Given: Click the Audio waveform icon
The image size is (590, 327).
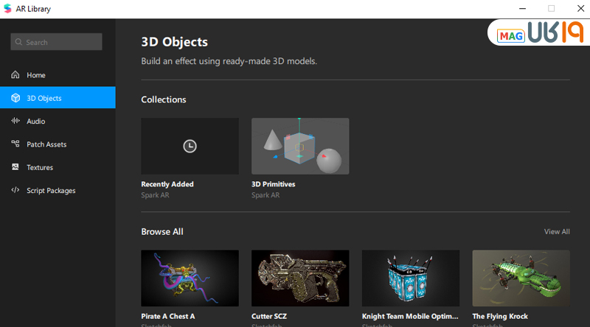Looking at the screenshot, I should point(15,121).
